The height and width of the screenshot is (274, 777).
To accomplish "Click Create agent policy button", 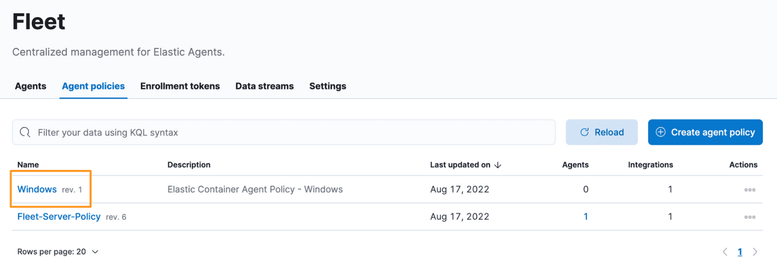I will coord(705,132).
